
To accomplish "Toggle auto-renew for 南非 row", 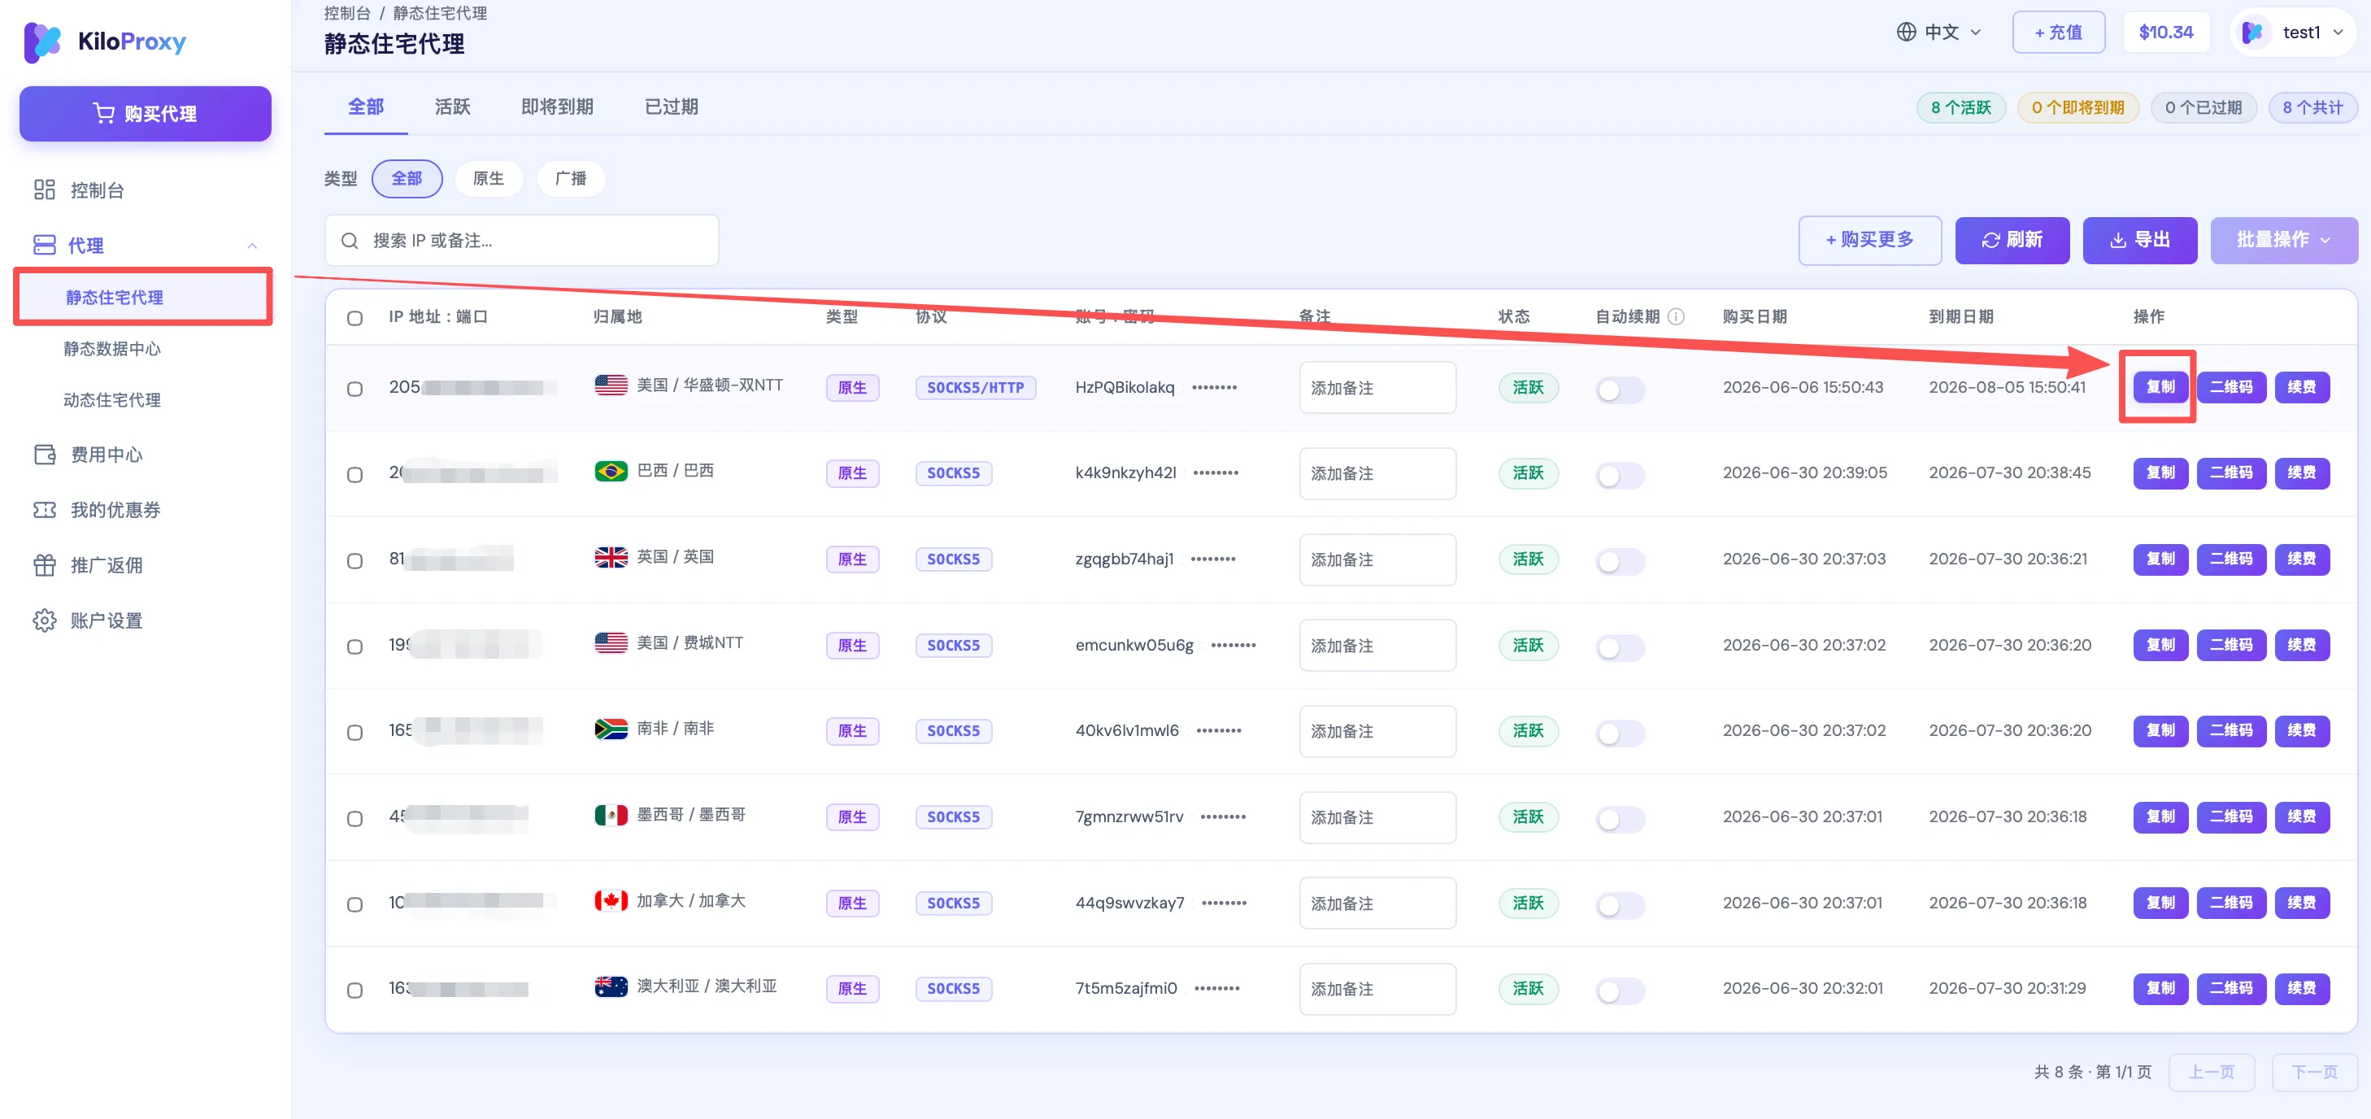I will [1619, 734].
